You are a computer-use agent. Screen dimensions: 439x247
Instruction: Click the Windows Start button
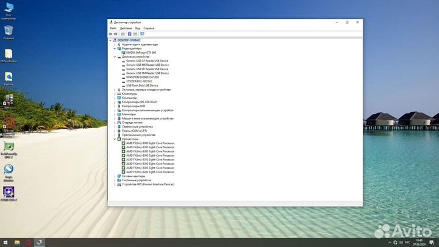5,242
